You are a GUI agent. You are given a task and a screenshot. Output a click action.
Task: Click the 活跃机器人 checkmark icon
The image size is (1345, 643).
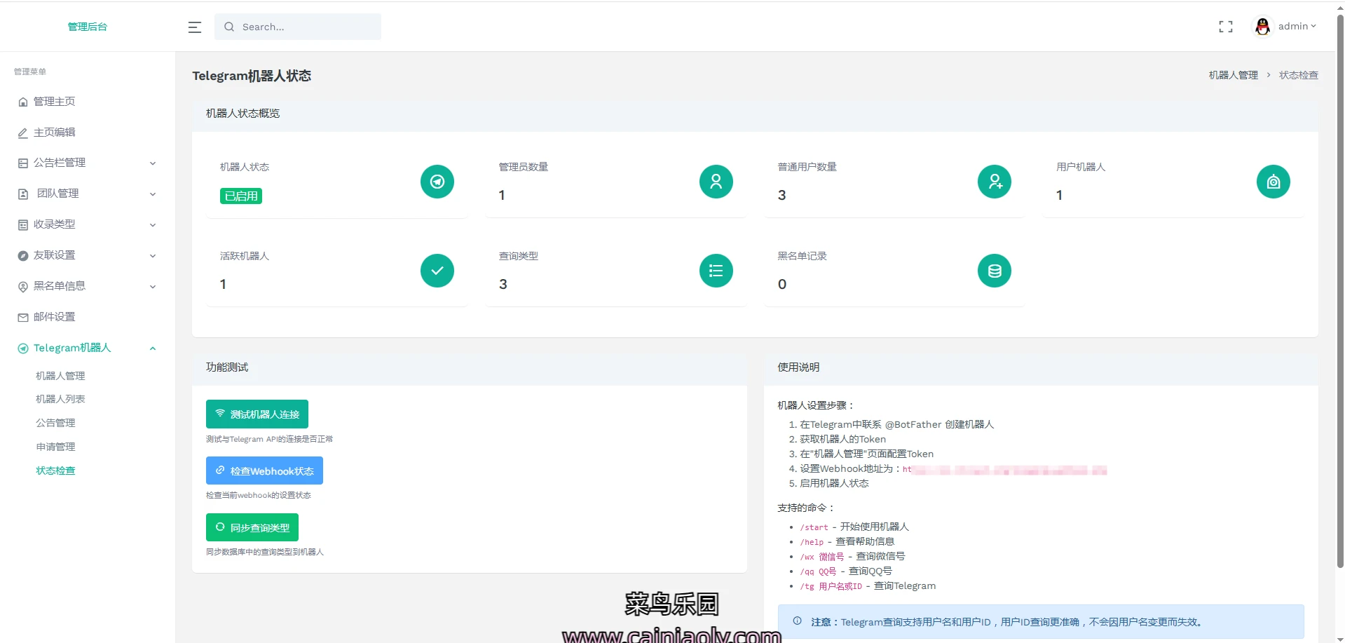click(437, 271)
